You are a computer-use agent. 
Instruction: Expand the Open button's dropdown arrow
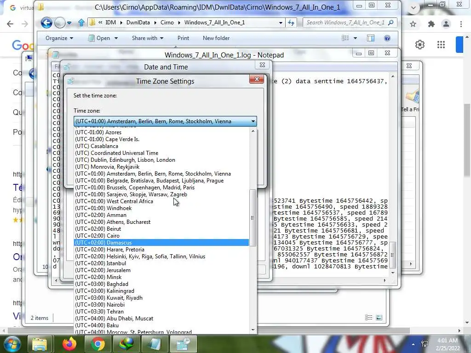tap(116, 38)
